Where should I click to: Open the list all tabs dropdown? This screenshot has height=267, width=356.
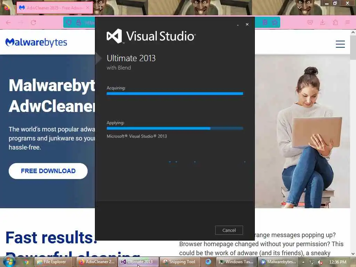click(299, 8)
